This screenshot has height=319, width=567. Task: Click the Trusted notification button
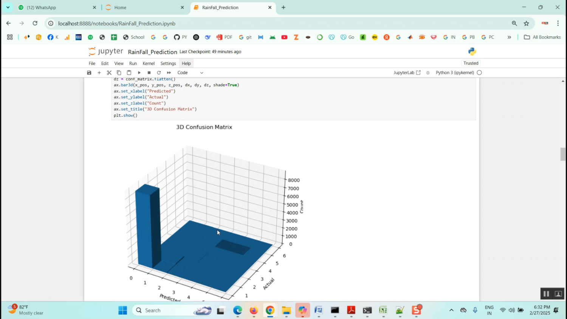pos(471,63)
